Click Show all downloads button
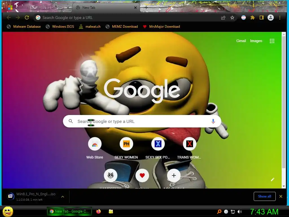The width and height of the screenshot is (289, 217). point(264,196)
